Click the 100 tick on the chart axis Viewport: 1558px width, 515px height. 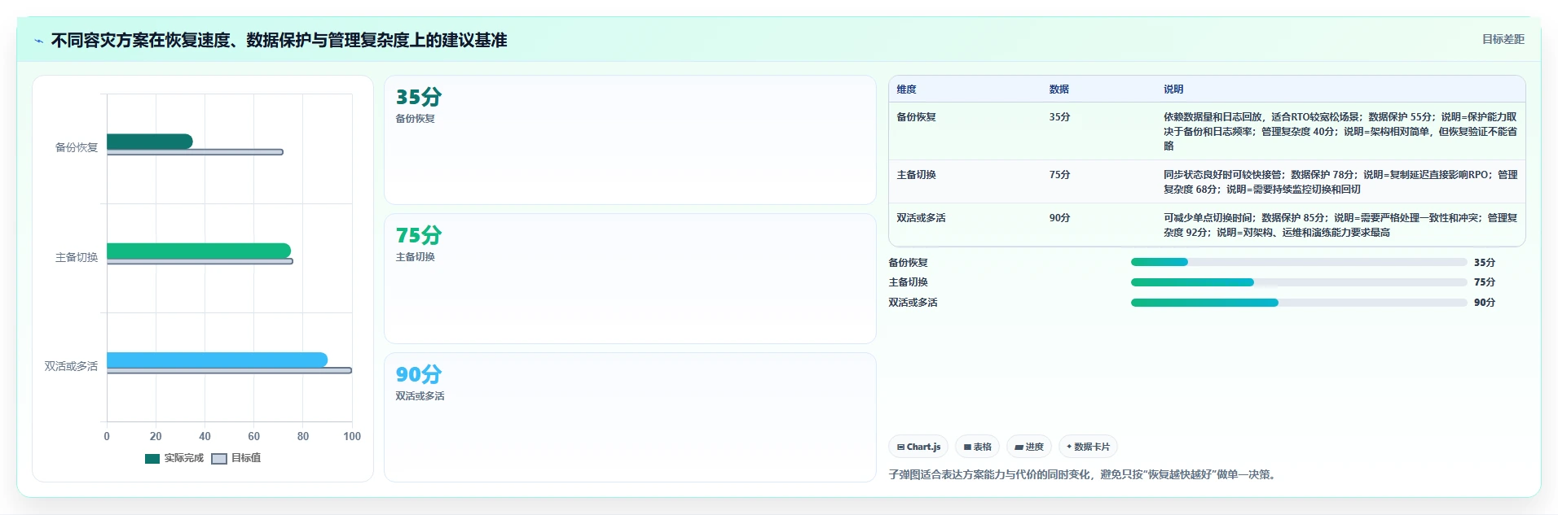(352, 436)
